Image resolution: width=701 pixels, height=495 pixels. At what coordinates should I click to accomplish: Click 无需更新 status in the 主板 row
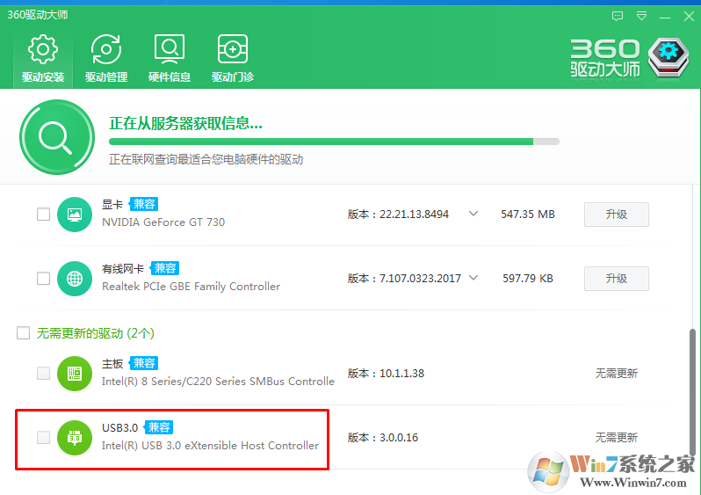[616, 374]
